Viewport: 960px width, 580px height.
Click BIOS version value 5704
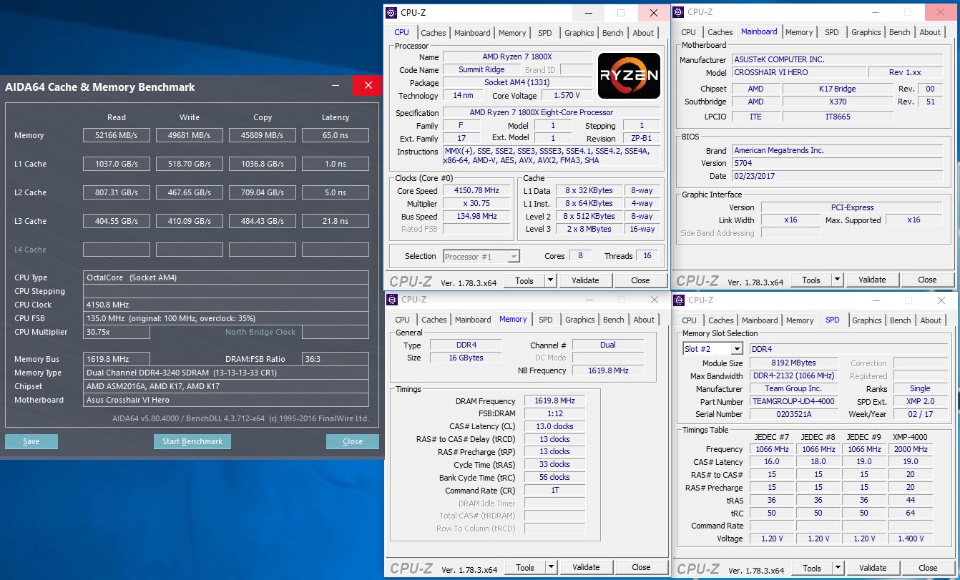point(837,163)
